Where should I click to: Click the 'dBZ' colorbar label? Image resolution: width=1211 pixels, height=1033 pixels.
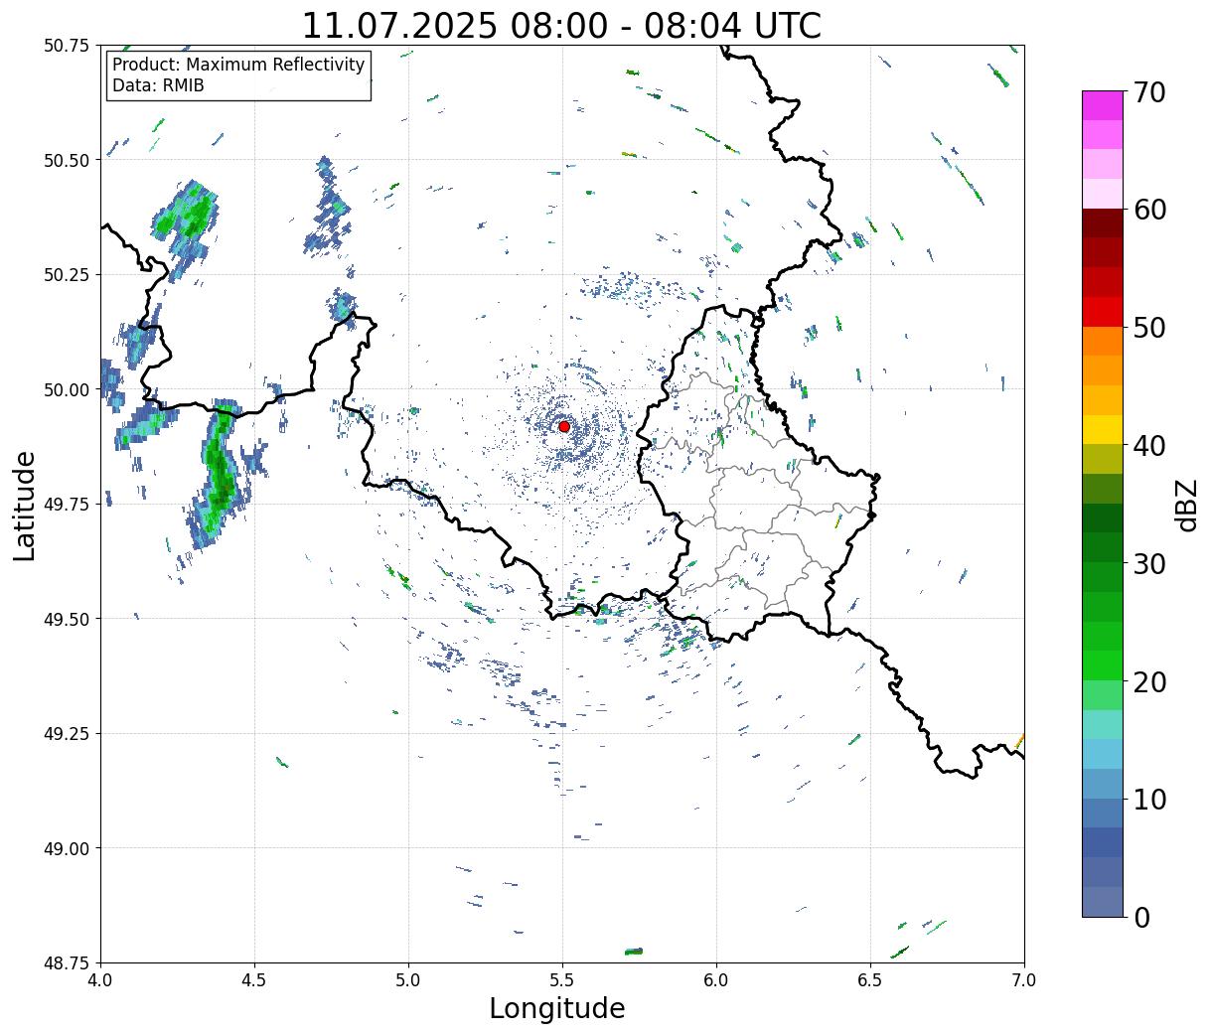1186,505
